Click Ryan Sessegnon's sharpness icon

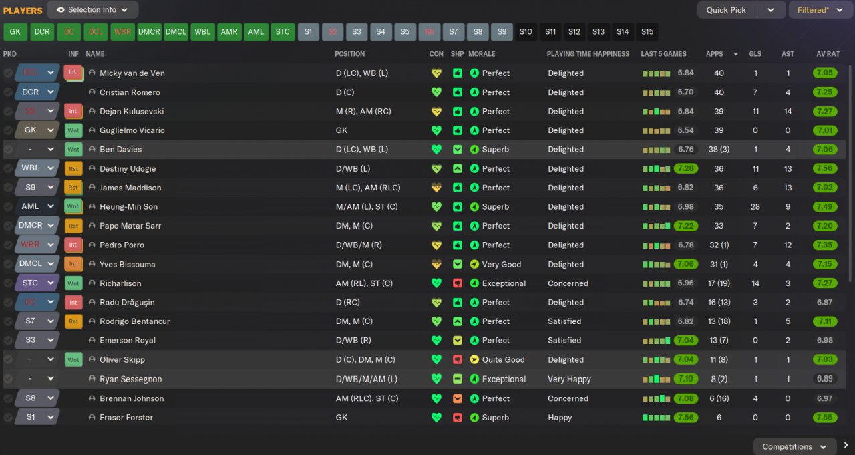[458, 379]
